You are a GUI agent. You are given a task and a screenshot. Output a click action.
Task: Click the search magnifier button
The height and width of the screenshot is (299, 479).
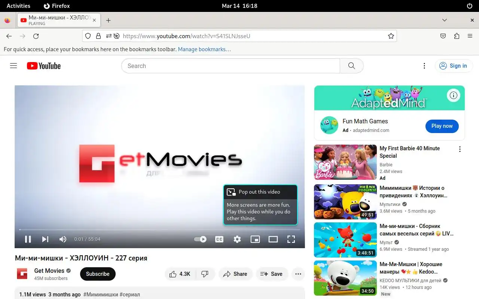pyautogui.click(x=351, y=66)
